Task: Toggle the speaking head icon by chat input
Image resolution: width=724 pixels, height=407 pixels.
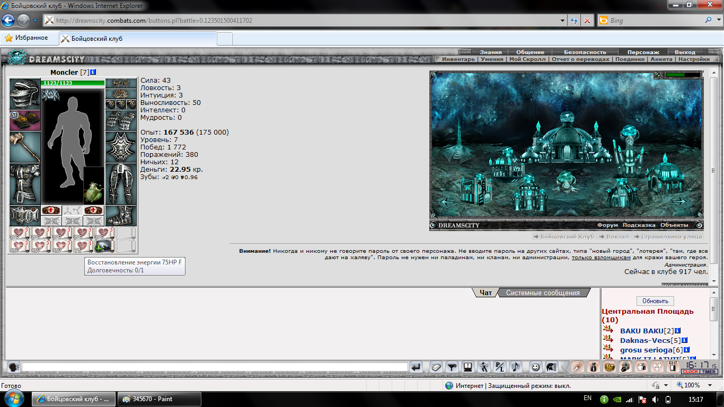Action: click(x=14, y=367)
